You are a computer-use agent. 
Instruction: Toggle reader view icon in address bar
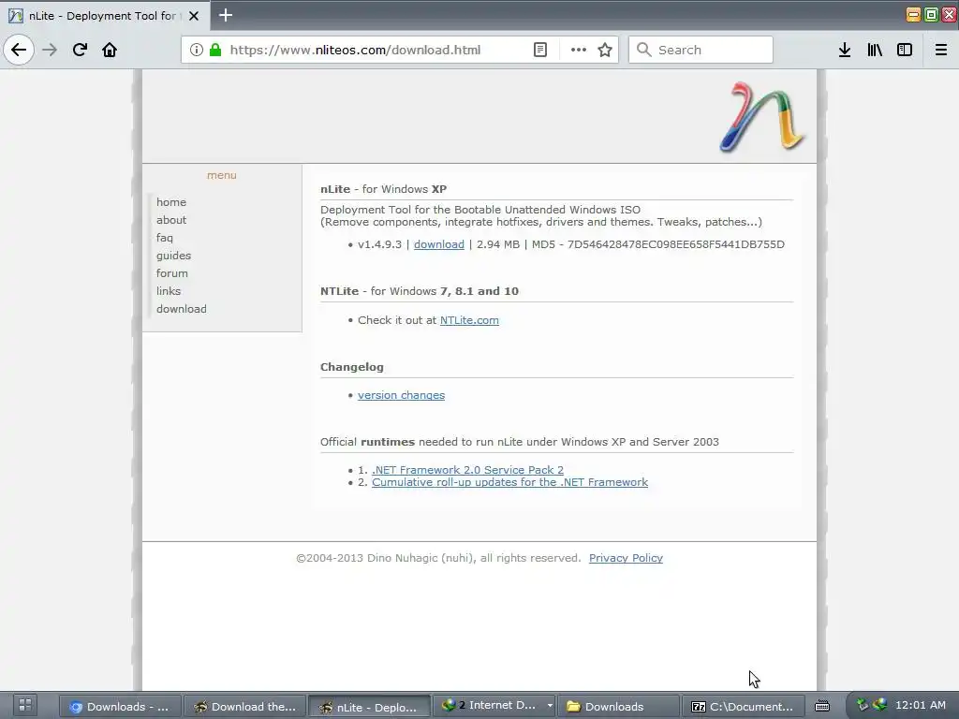click(x=540, y=50)
